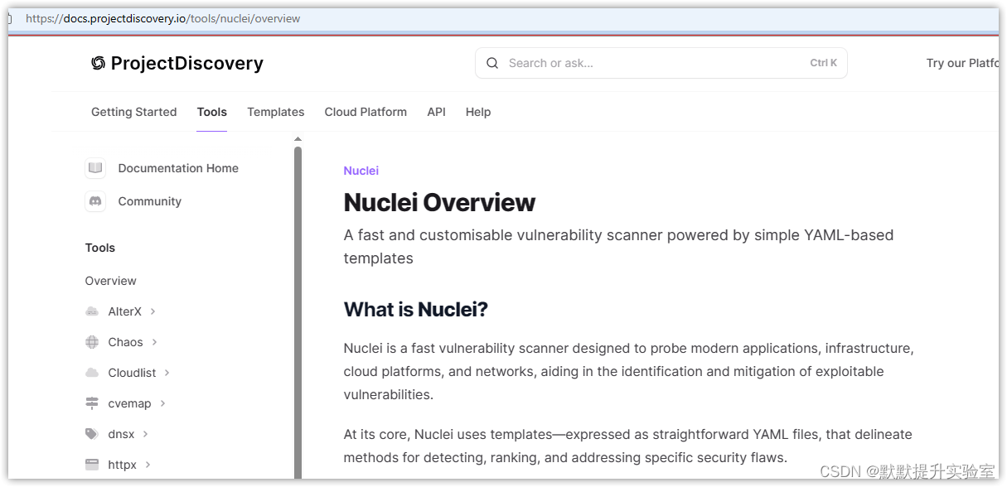This screenshot has height=487, width=1007.
Task: Click the sidebar scroll-up arrow
Action: (298, 139)
